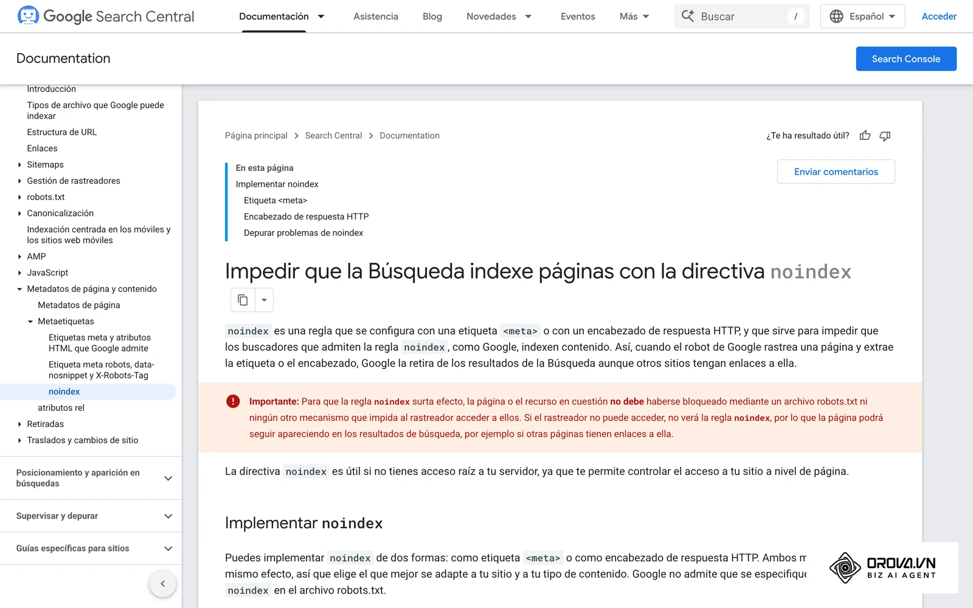
Task: Expand the Supervisar y depurar section
Action: tap(91, 516)
